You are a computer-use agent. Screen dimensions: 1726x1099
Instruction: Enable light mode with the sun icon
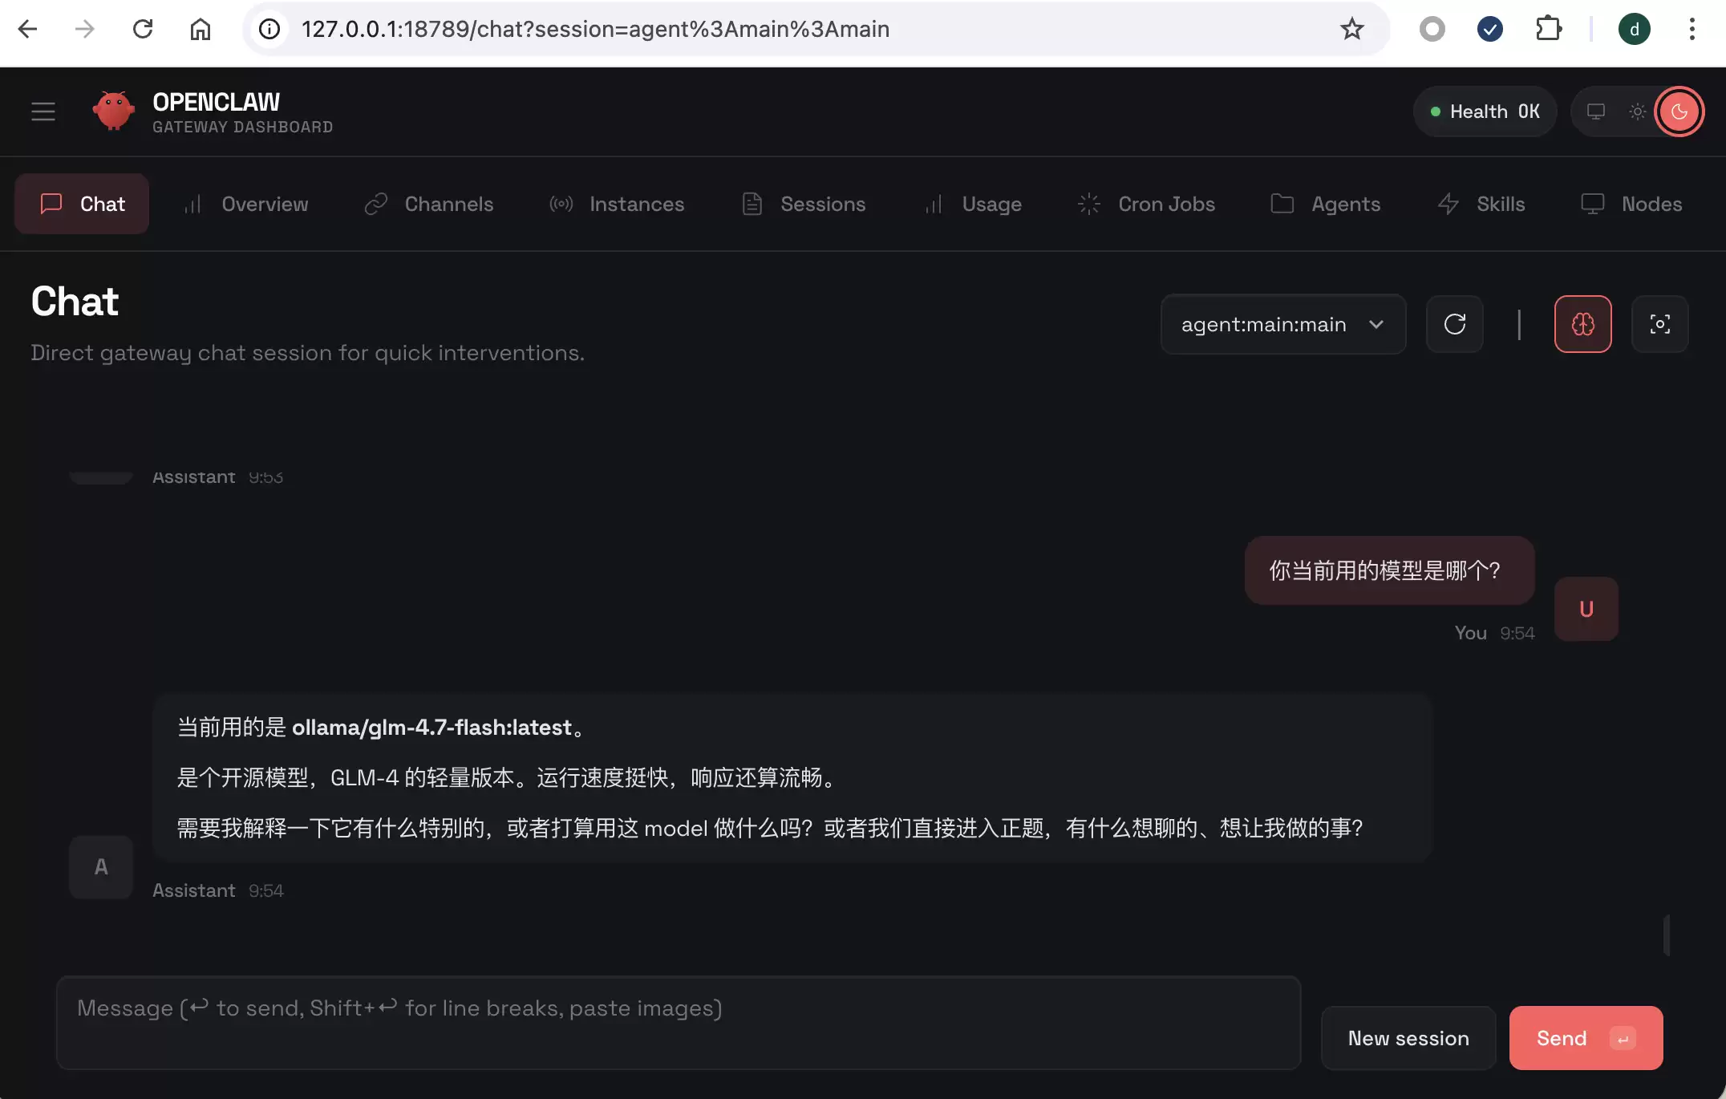[1638, 112]
